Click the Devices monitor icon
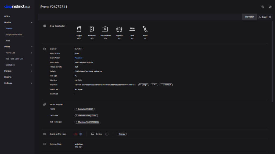This screenshot has width=275, height=154. 93,134
